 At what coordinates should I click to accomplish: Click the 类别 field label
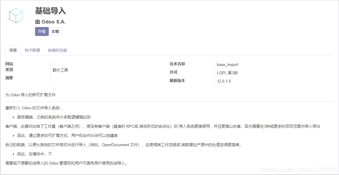(x=9, y=70)
